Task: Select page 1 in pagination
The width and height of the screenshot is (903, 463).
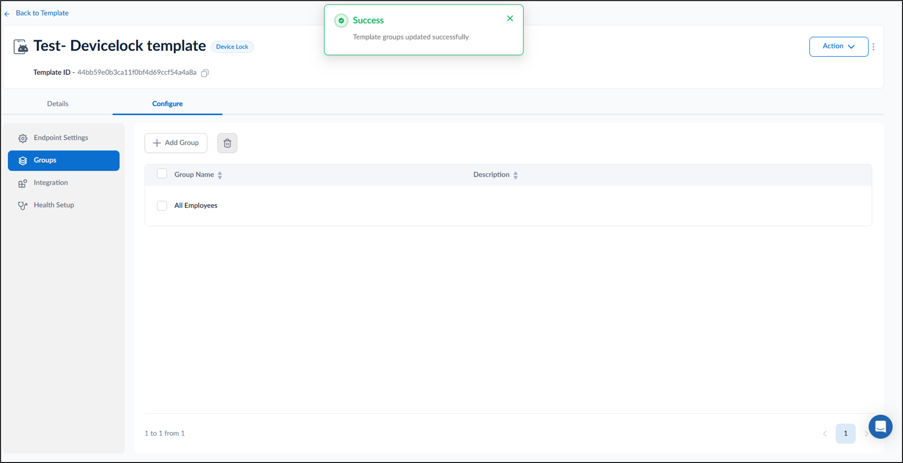Action: [845, 434]
